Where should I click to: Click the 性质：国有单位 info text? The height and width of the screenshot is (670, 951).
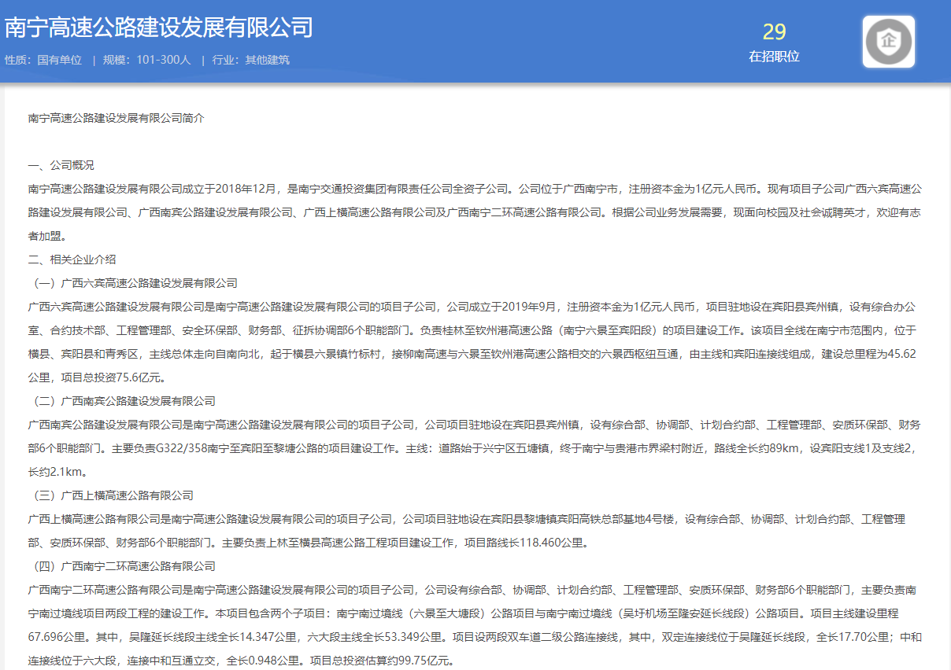43,60
